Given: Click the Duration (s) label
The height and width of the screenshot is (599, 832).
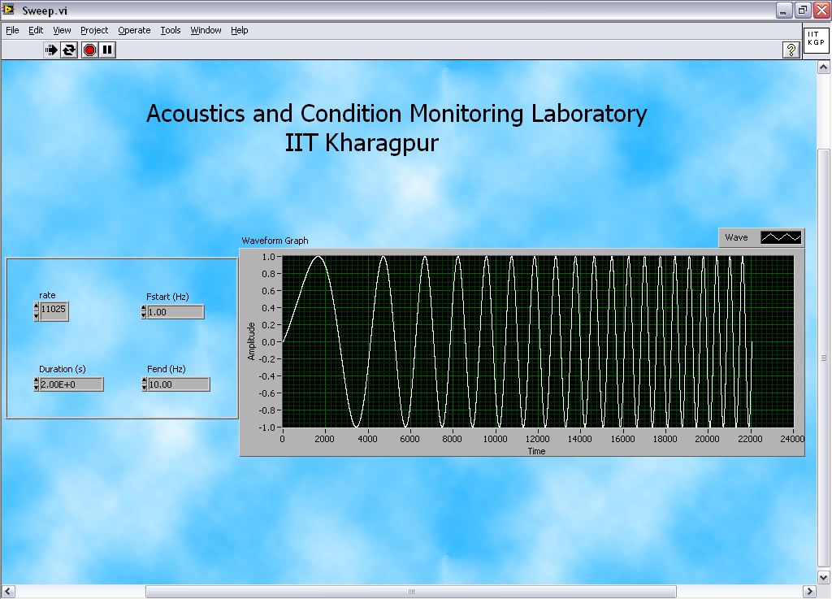Looking at the screenshot, I should pos(62,369).
